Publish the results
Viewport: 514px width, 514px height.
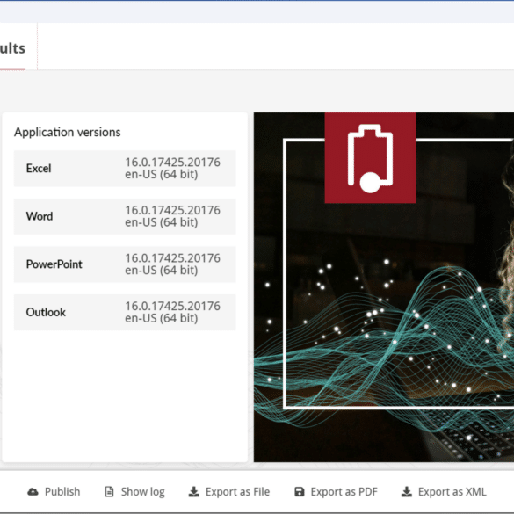[54, 492]
